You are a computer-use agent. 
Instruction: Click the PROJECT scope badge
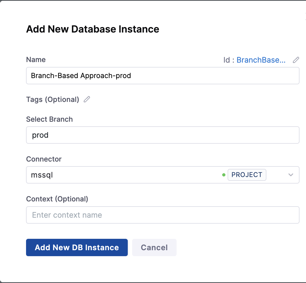pos(247,175)
